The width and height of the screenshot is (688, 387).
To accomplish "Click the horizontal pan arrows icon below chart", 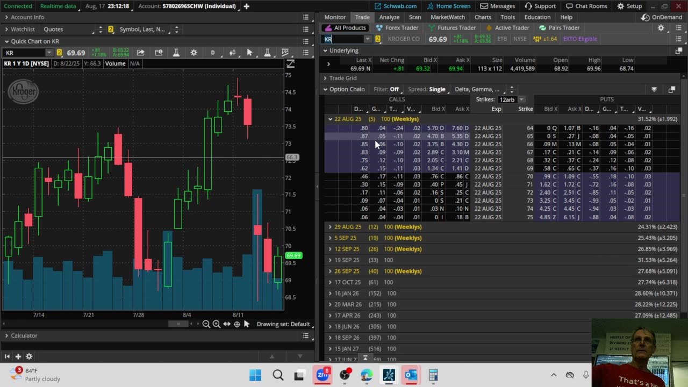I will [226, 324].
